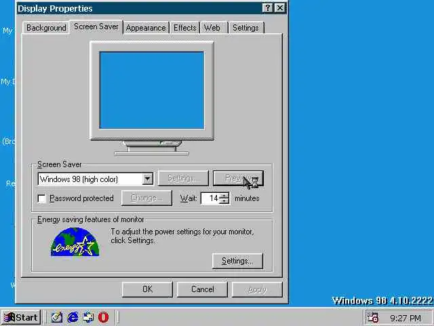Click the Energy Star logo
This screenshot has width=434, height=326.
[x=75, y=242]
